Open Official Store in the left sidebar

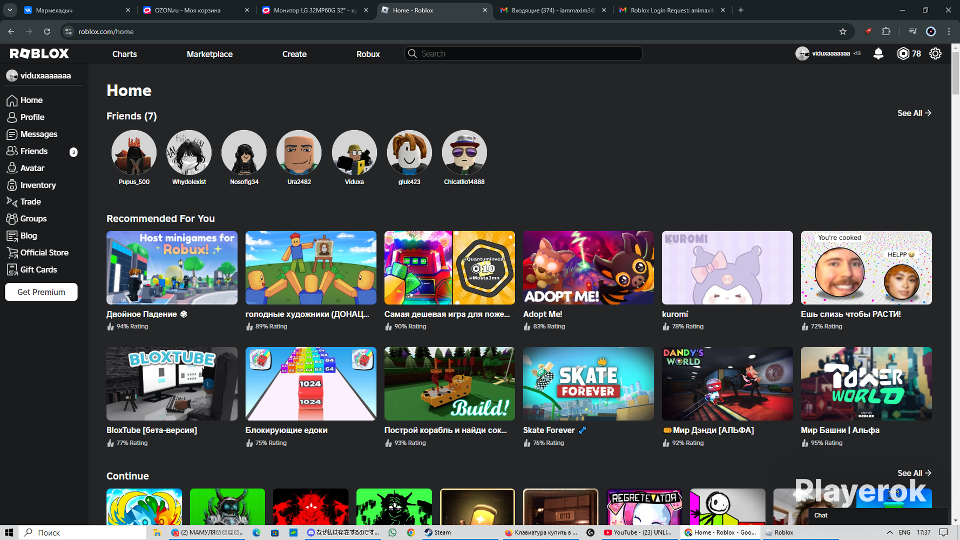(x=43, y=253)
